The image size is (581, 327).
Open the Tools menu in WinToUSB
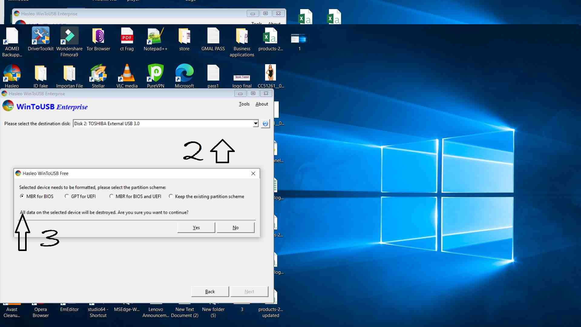244,104
